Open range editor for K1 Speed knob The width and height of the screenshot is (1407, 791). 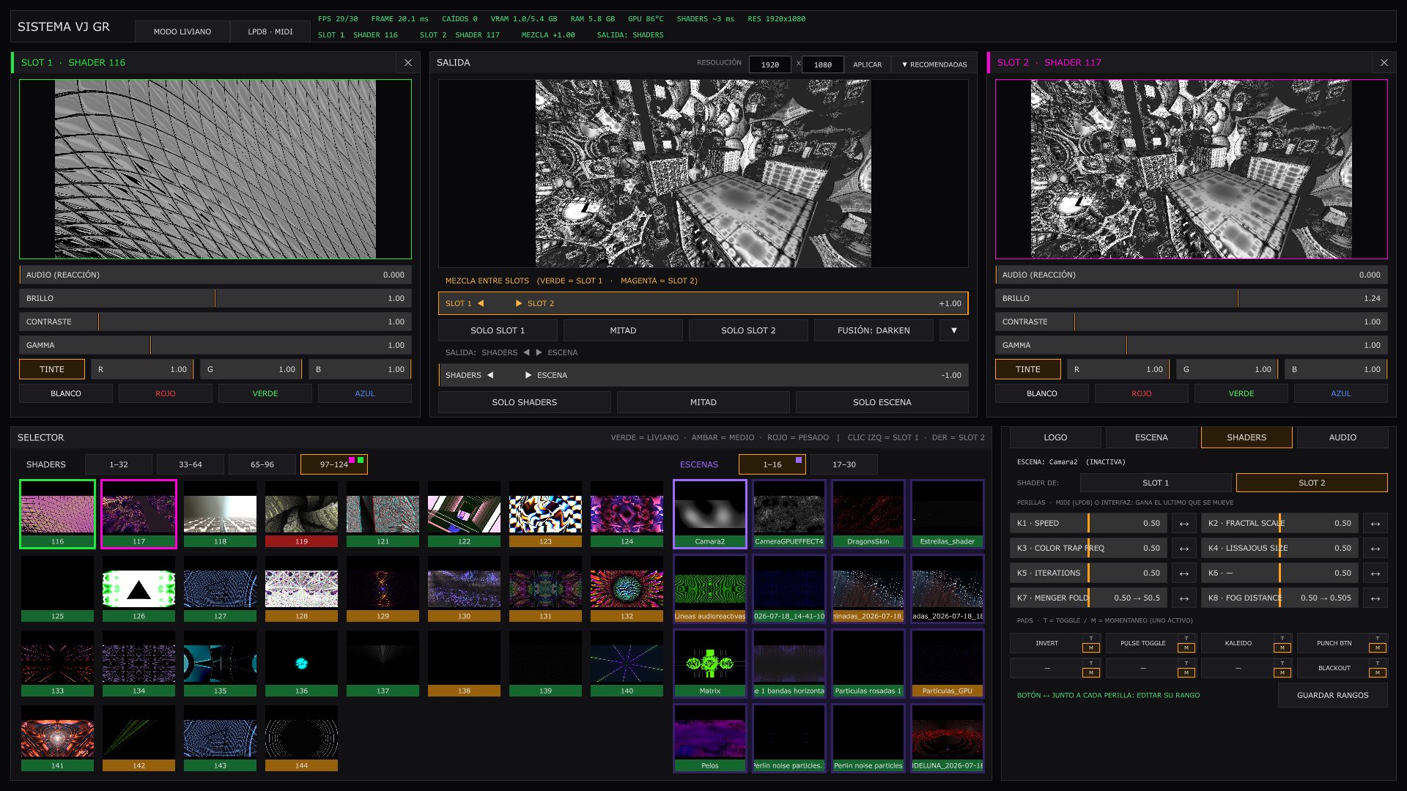(1183, 524)
